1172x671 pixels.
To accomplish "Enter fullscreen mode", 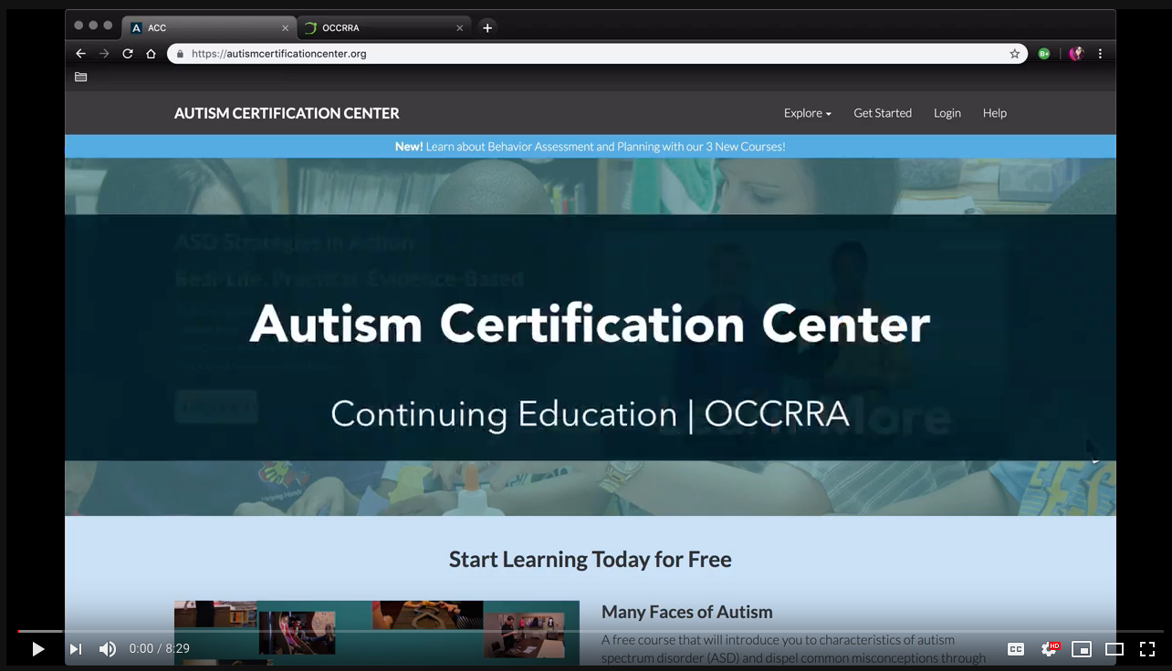I will tap(1147, 649).
